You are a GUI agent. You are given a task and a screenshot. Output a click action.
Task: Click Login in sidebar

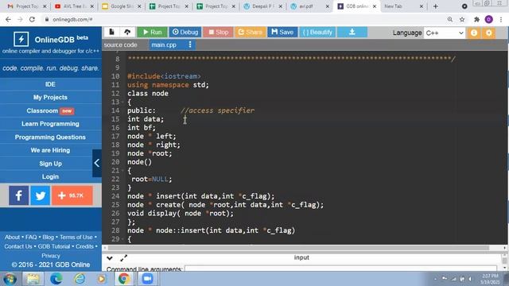[50, 176]
